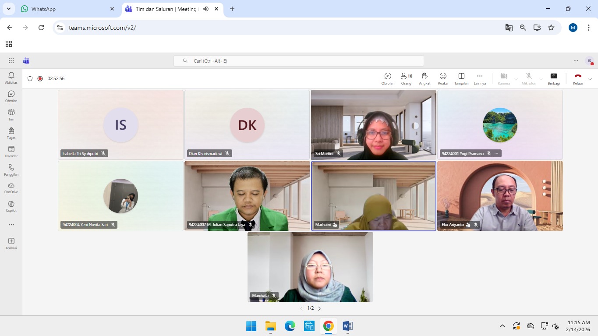This screenshot has width=598, height=336.
Task: Click the Cari search field
Action: 299,61
